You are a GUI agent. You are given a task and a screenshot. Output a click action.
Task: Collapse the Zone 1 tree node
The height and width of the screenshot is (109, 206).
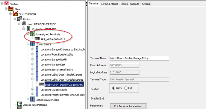[x=28, y=44]
